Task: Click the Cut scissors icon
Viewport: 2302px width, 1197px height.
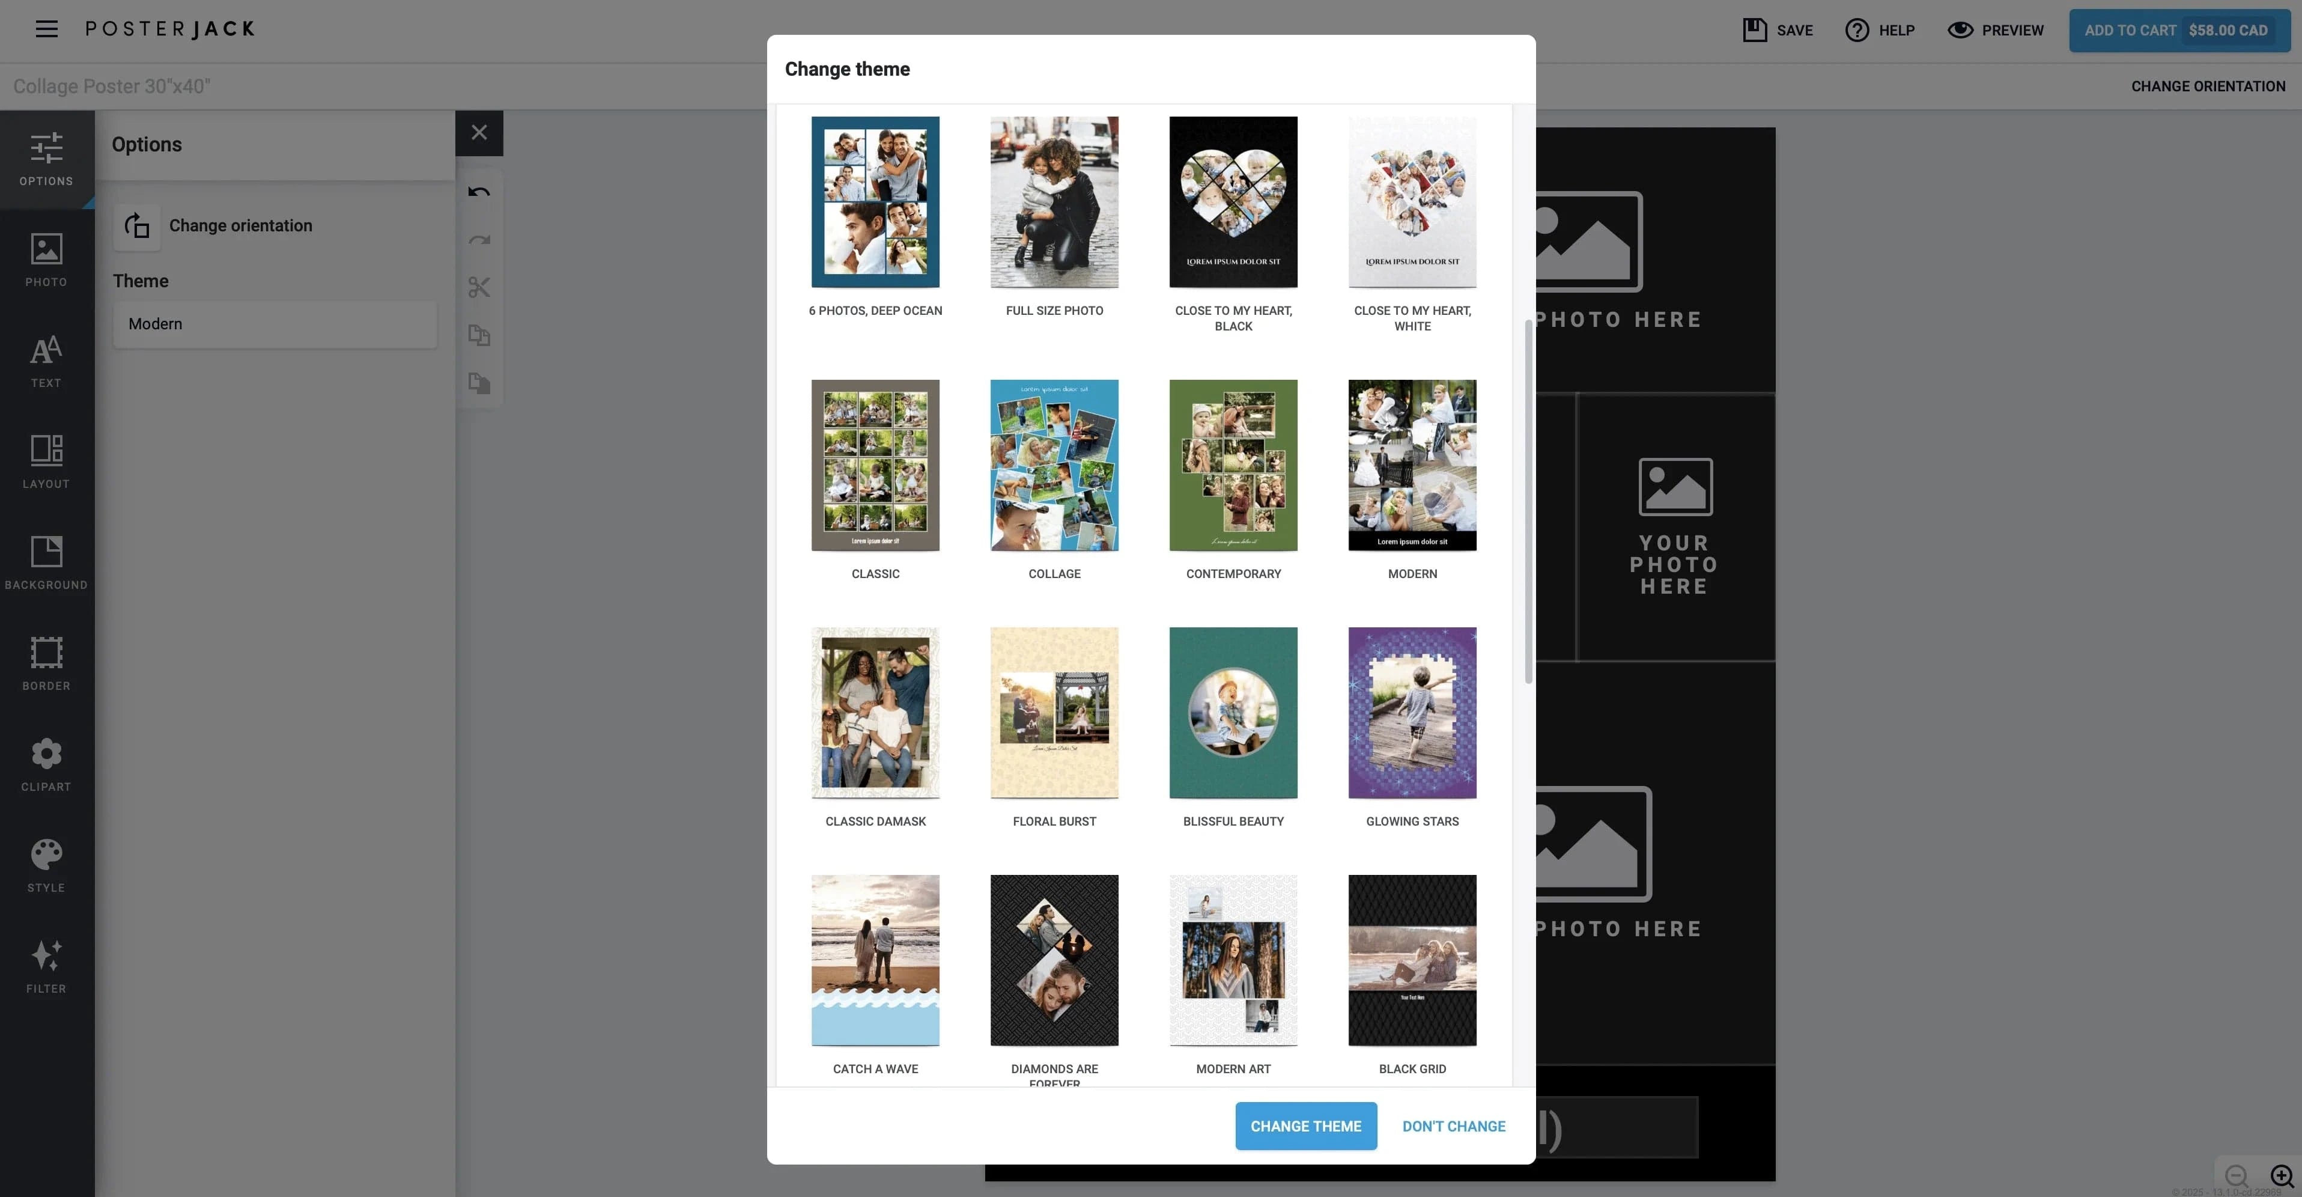Action: 479,287
